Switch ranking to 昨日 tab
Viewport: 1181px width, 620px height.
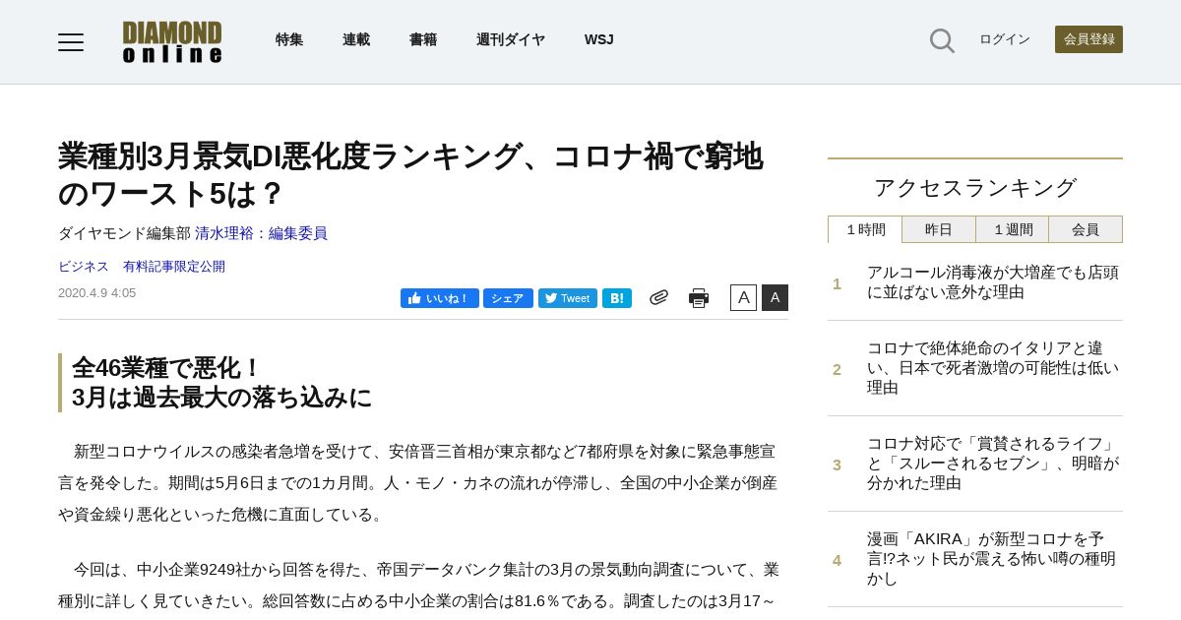pos(939,229)
